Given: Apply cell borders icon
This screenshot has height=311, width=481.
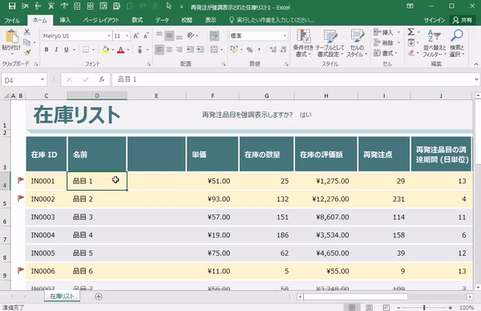Looking at the screenshot, I should click(86, 50).
